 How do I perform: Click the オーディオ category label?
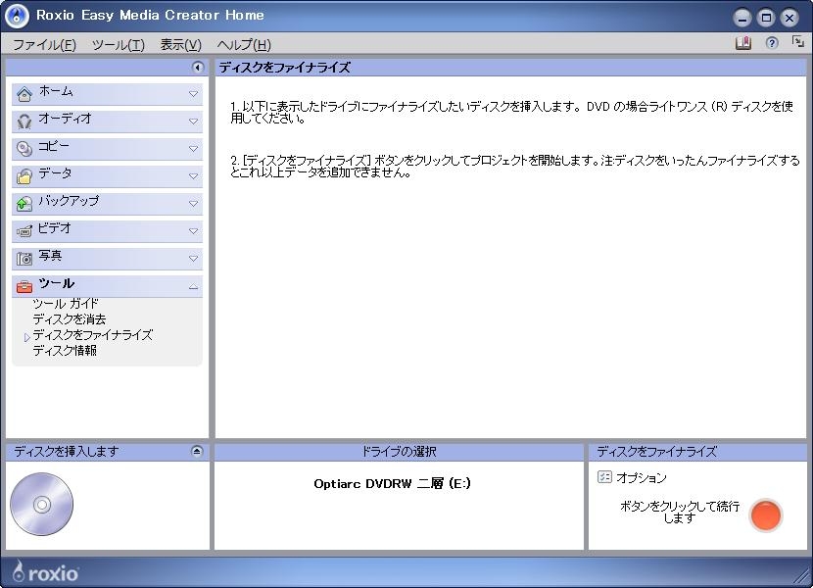(65, 119)
